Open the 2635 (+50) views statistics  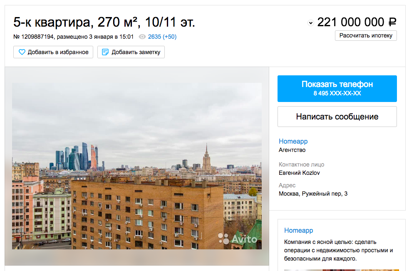162,37
